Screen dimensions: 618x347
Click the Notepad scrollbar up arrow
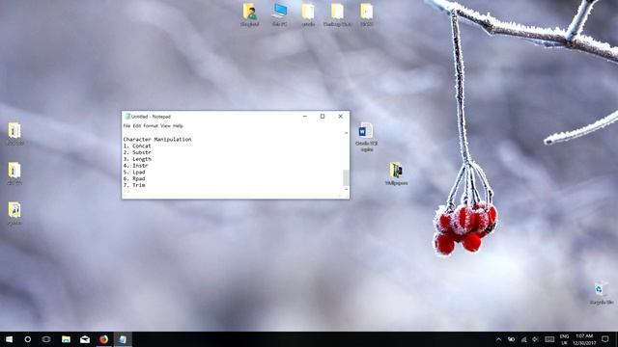point(346,133)
